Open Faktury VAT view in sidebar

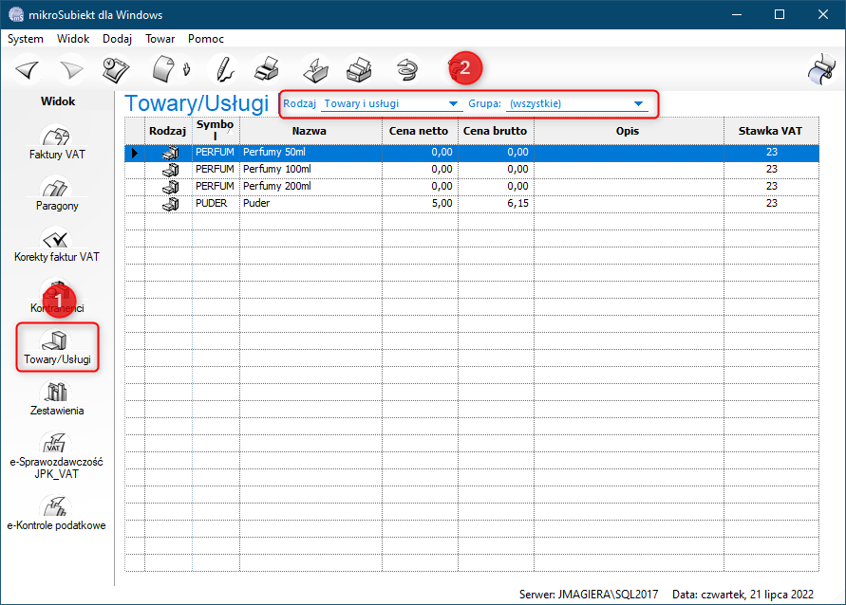[57, 142]
